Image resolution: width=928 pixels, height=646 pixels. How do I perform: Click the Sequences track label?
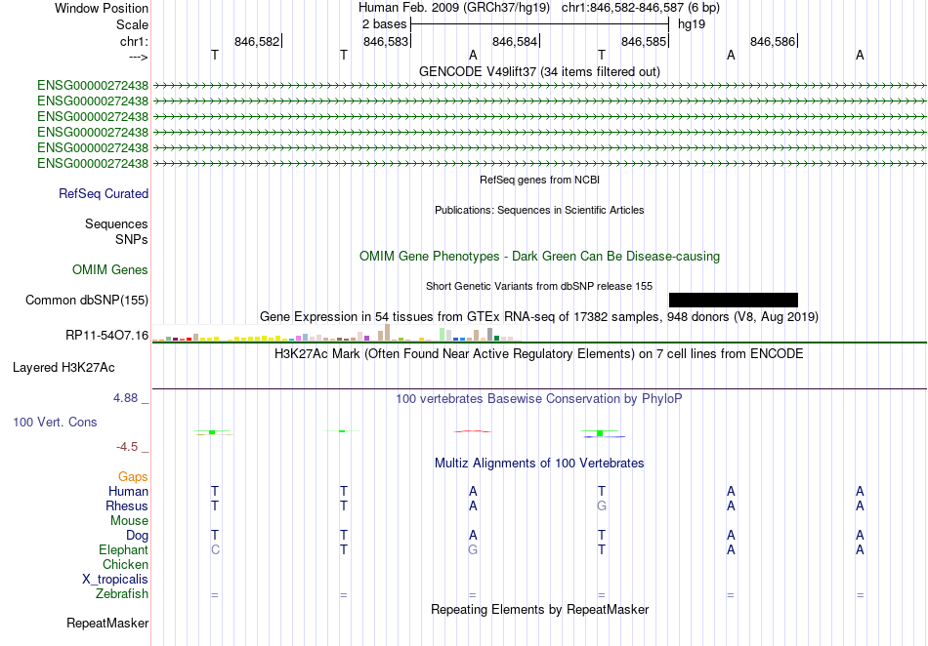pos(116,224)
